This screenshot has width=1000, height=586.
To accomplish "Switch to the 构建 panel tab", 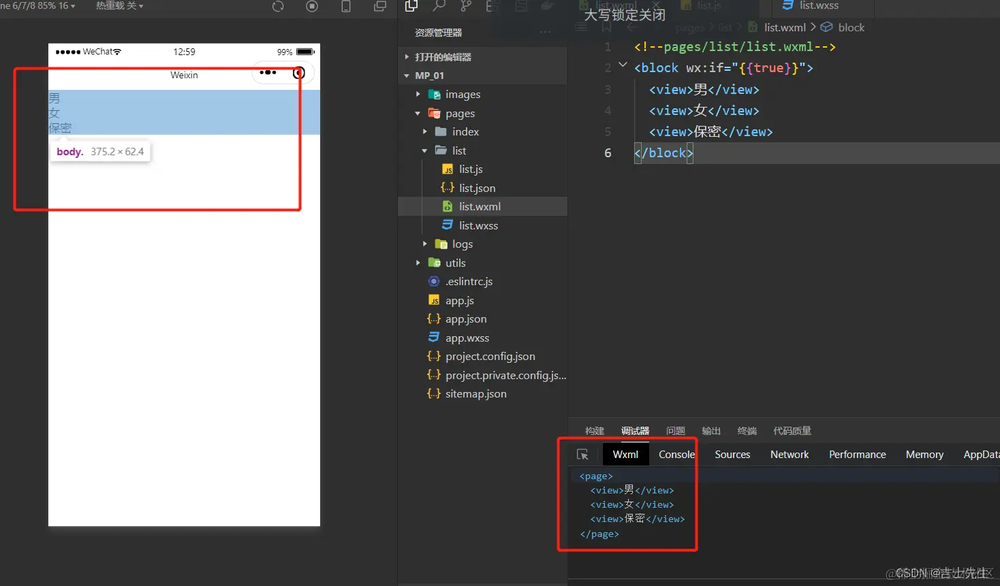I will pos(595,431).
